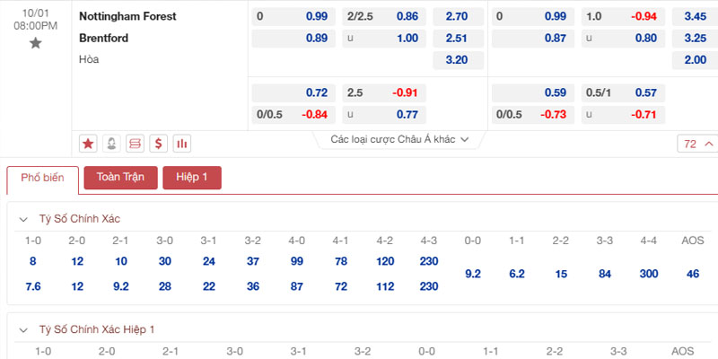This screenshot has width=718, height=359.
Task: Pick correct score 3-0 odds 28
Action: (x=165, y=286)
